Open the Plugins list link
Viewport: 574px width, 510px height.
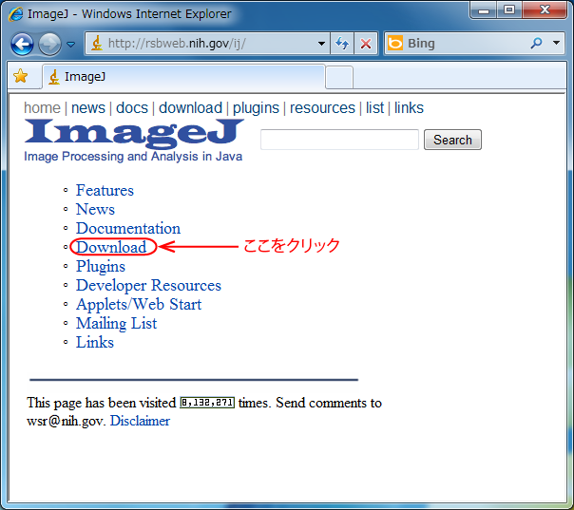coord(101,266)
